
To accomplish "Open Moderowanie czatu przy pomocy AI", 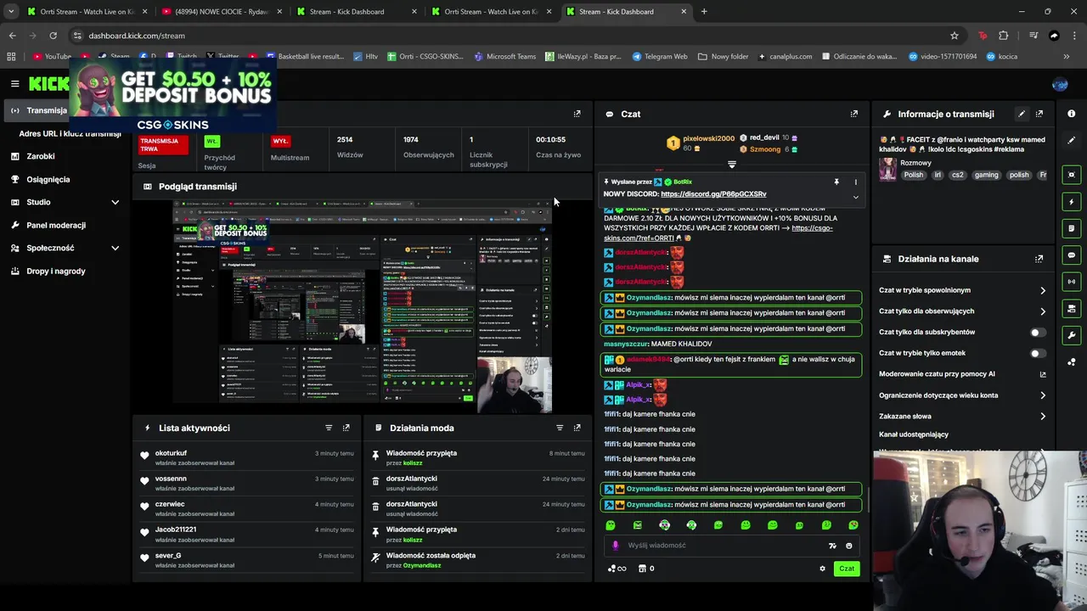I will pos(962,374).
